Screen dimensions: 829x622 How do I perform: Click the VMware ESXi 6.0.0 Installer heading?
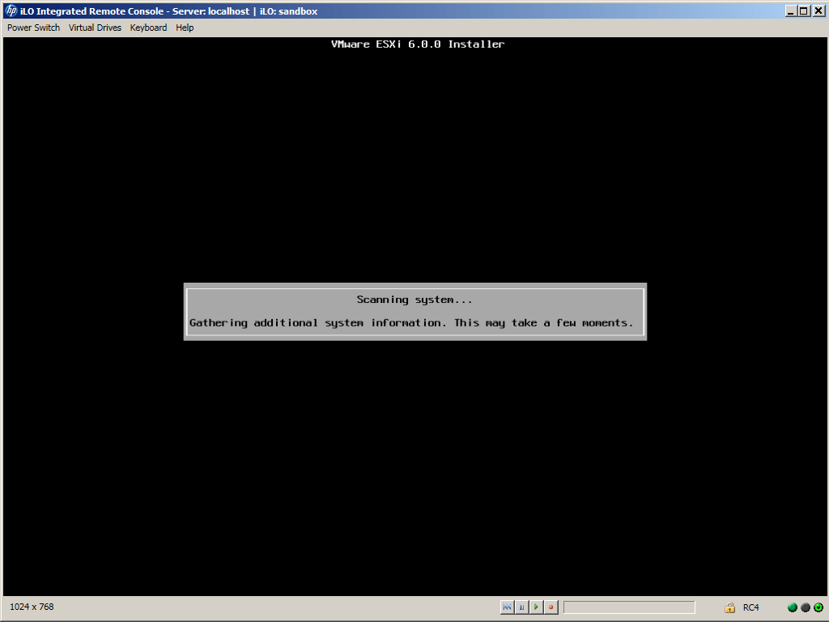(x=418, y=45)
